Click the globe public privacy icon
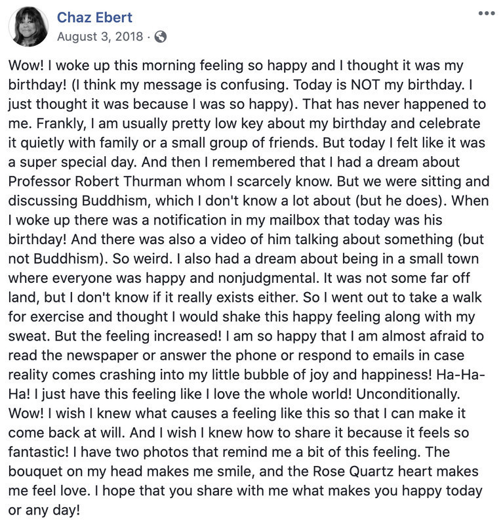 [x=160, y=37]
